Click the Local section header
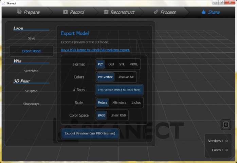 click(x=18, y=28)
